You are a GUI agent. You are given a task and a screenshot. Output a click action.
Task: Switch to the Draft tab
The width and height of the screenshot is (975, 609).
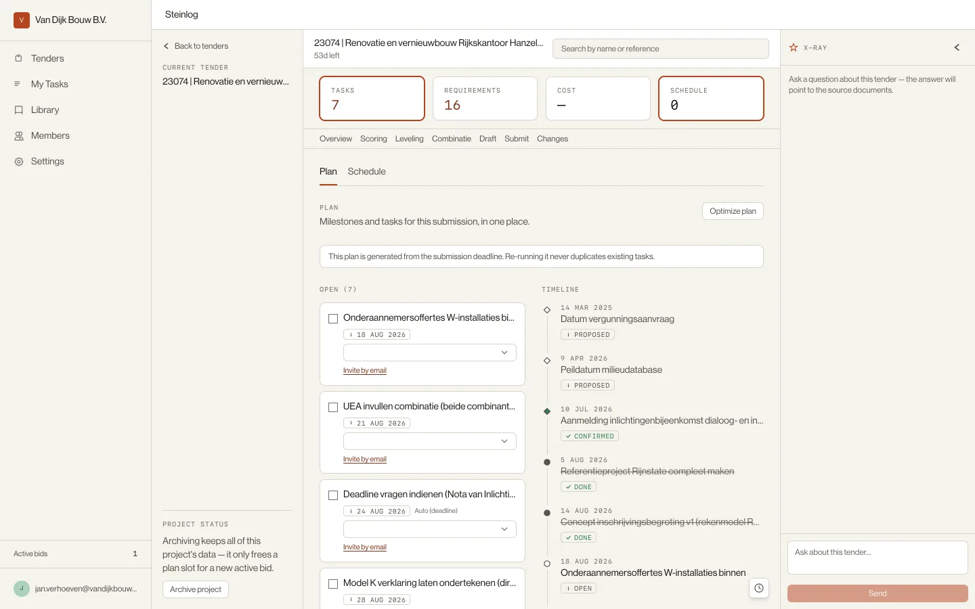click(487, 139)
